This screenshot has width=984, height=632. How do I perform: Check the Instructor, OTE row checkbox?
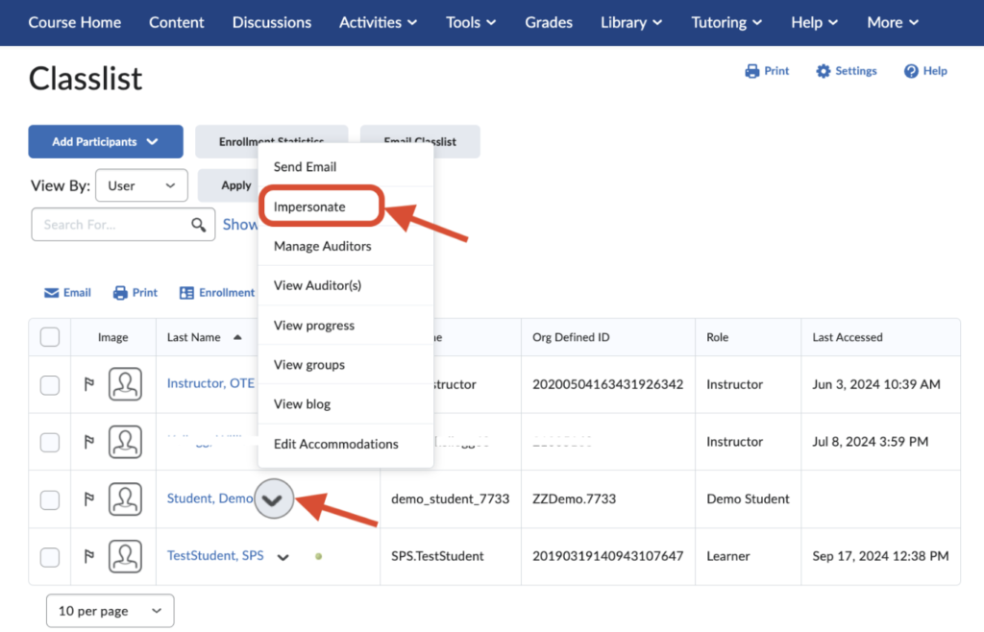coord(50,384)
